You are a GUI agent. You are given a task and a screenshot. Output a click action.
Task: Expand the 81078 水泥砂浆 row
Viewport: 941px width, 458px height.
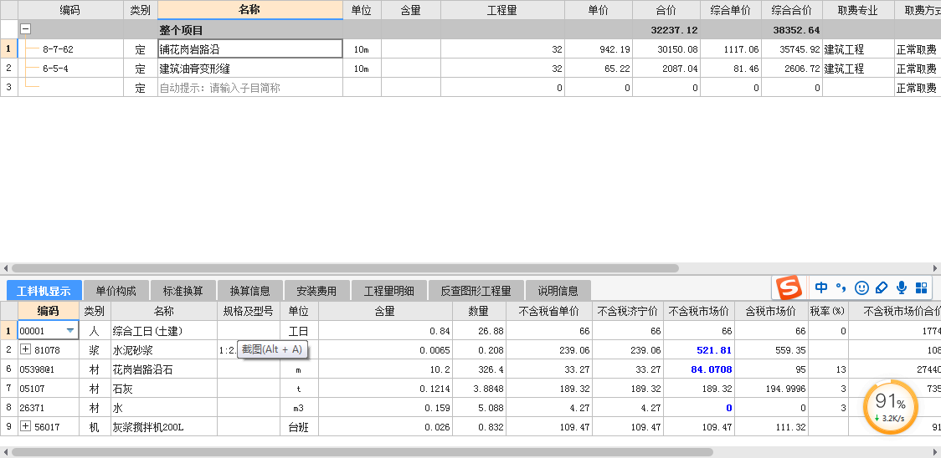pos(26,349)
